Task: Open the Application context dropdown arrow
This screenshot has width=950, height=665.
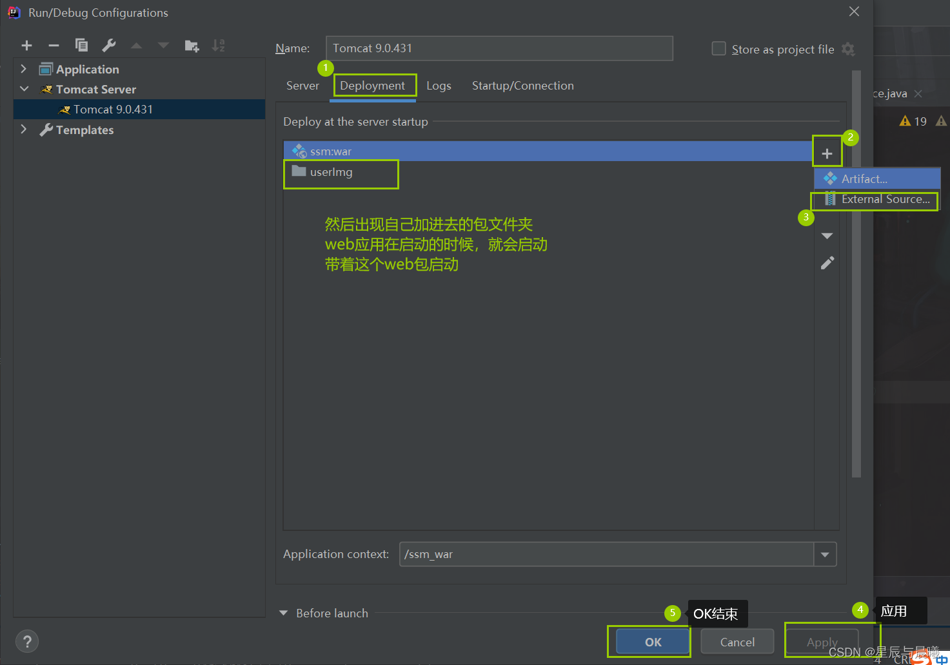Action: [825, 554]
